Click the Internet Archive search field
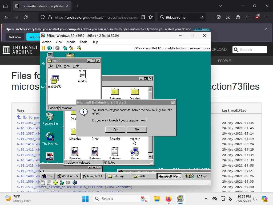Image resolution: width=273 pixels, height=205 pixels. pos(250,50)
